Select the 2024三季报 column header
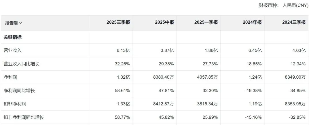The image size is (311, 125). click(x=294, y=22)
